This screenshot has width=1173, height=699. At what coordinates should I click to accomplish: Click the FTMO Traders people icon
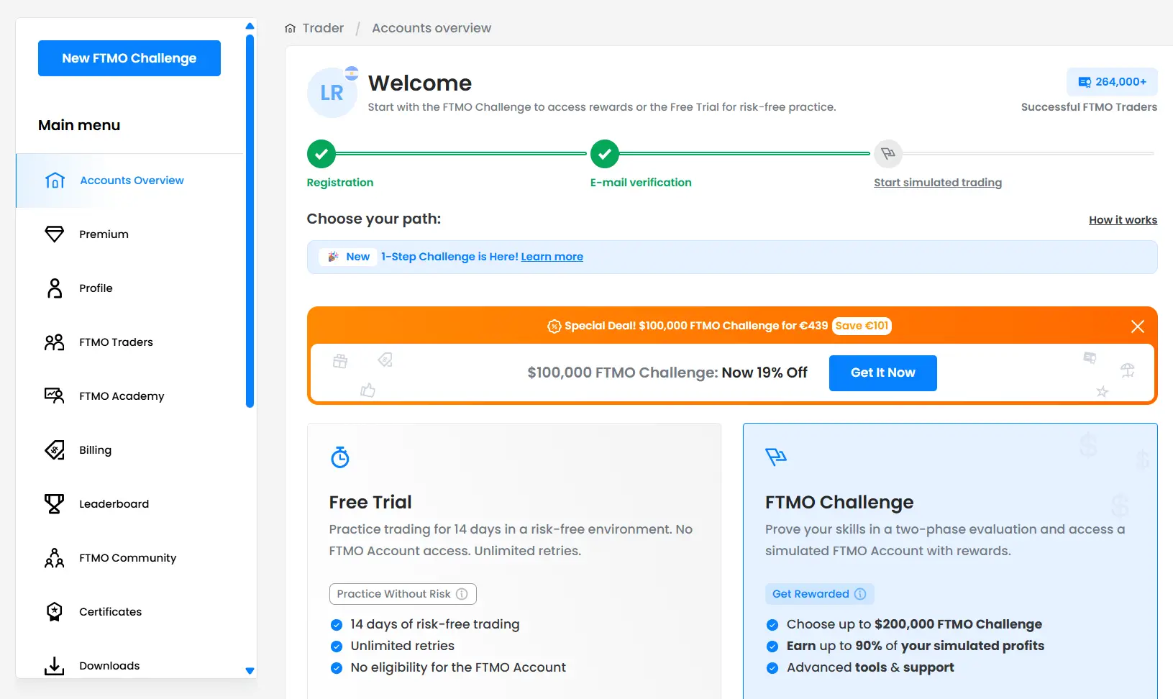pyautogui.click(x=55, y=342)
